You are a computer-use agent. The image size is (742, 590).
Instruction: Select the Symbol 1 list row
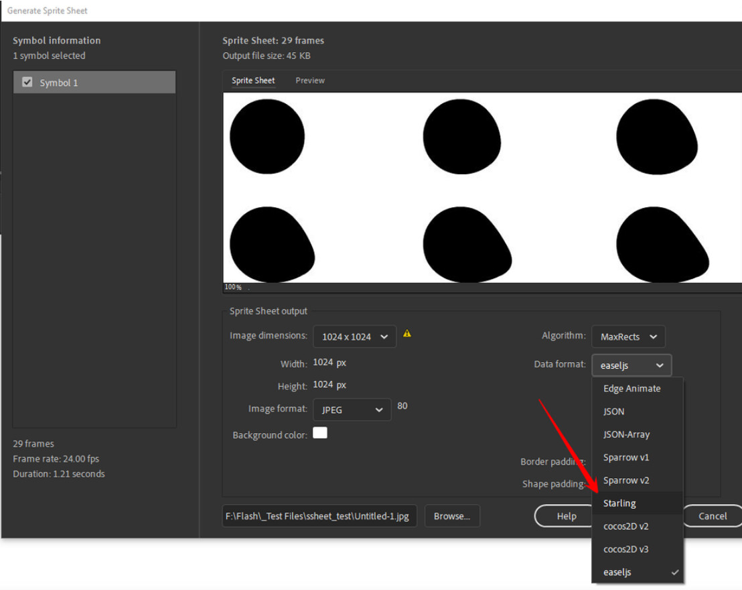point(94,82)
